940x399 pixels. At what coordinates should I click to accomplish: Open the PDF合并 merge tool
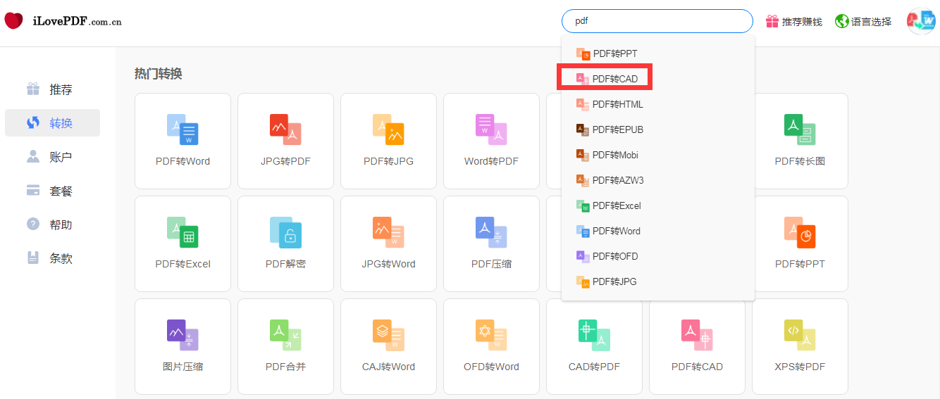click(285, 336)
